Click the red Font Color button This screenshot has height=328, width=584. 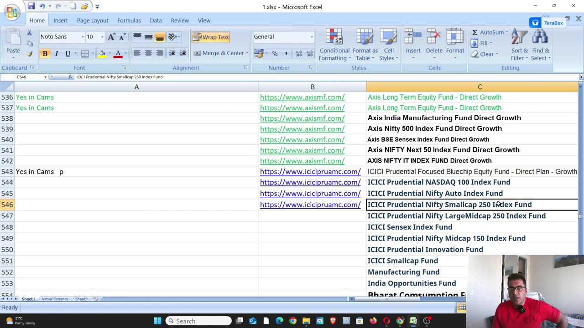pos(118,54)
